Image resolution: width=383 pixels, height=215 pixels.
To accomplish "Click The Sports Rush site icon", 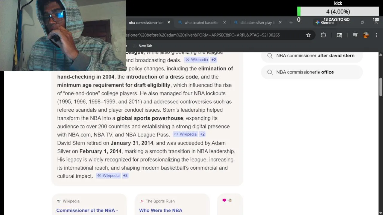I will 142,201.
